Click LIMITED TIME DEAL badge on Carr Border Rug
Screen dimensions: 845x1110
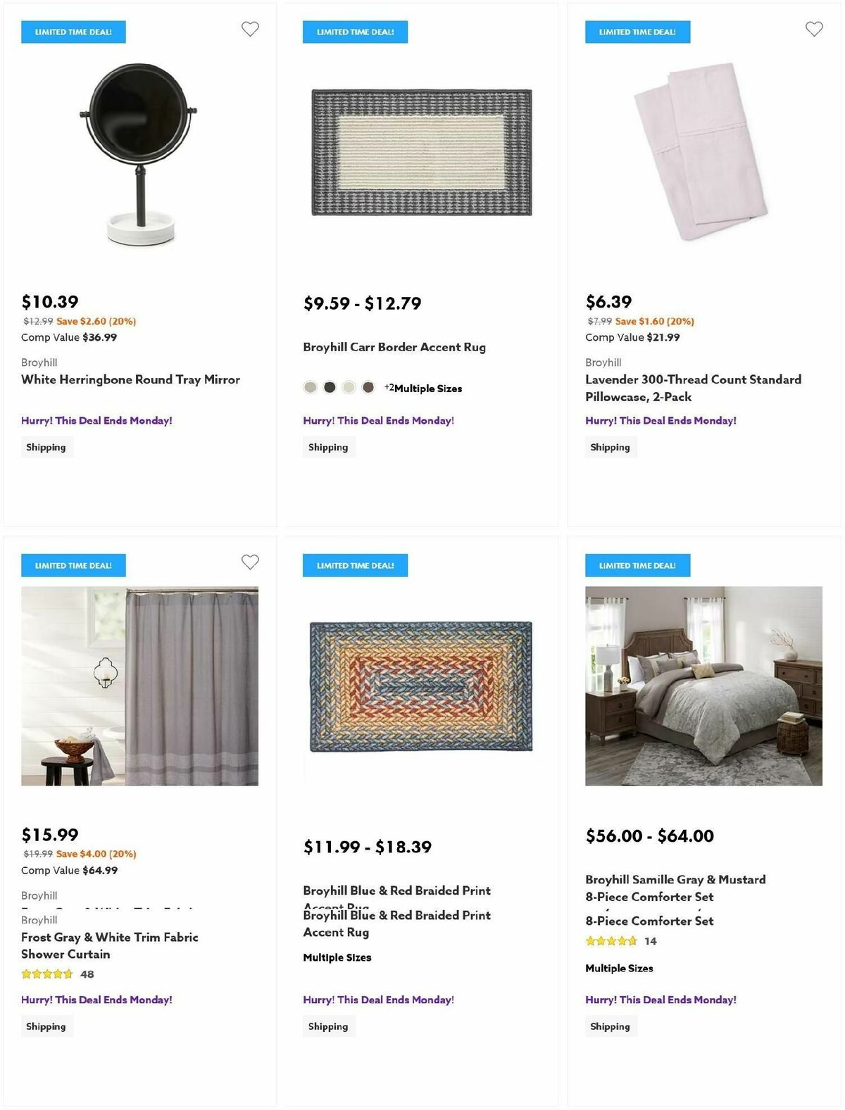pos(355,32)
